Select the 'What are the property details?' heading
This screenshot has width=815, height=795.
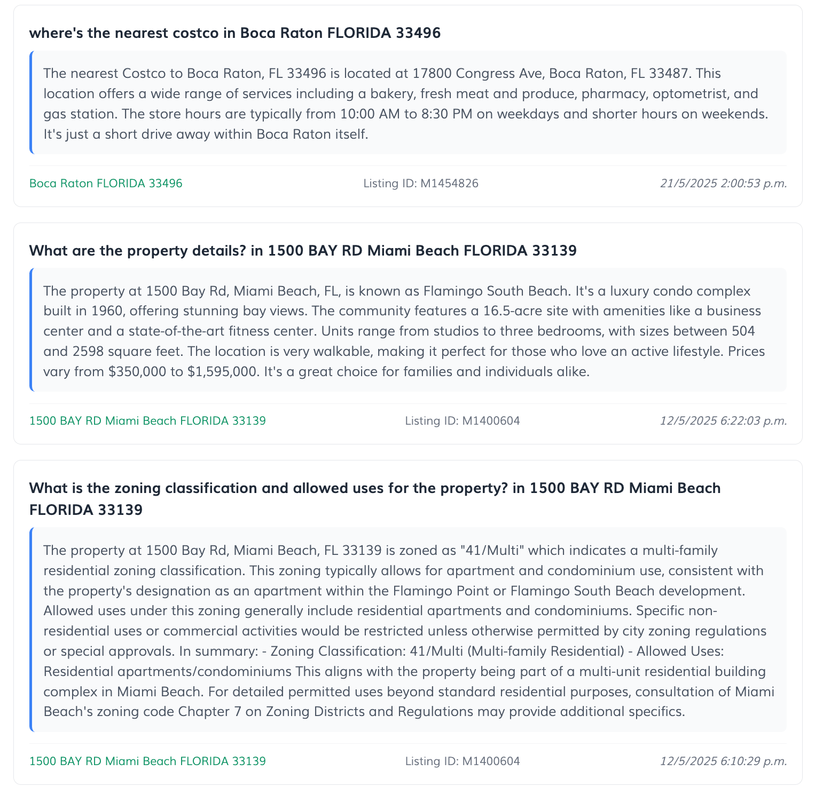pyautogui.click(x=303, y=250)
